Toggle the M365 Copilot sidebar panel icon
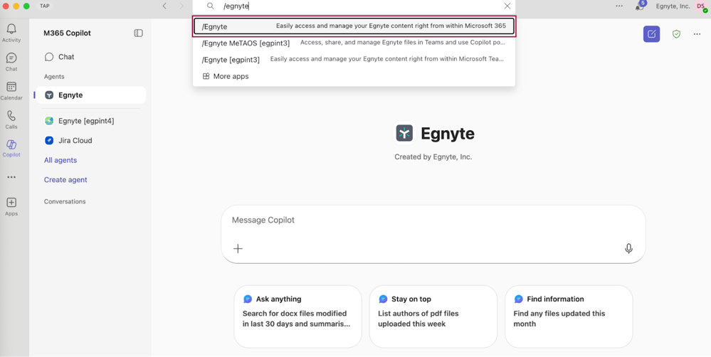The width and height of the screenshot is (711, 357). click(x=138, y=33)
